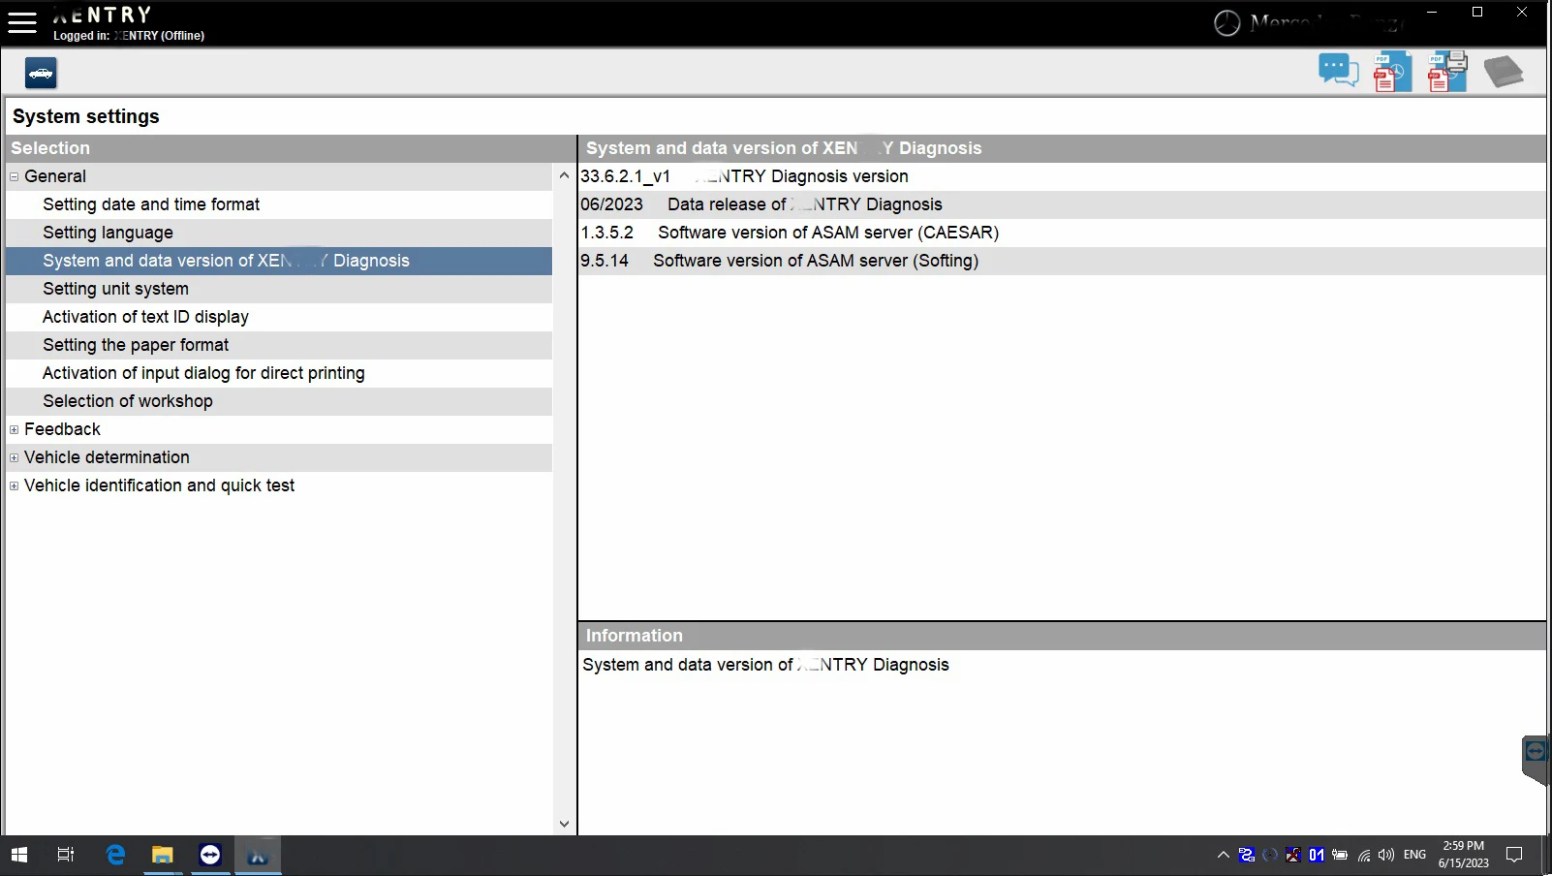This screenshot has width=1552, height=876.
Task: Click the diagnosis app taskbar icon
Action: pos(258,855)
